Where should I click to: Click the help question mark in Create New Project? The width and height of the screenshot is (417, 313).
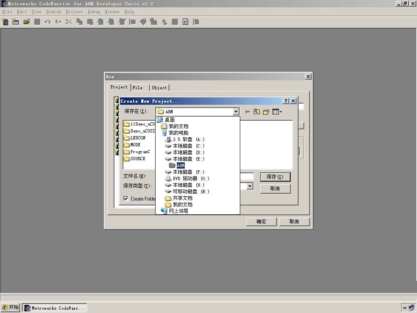[286, 101]
